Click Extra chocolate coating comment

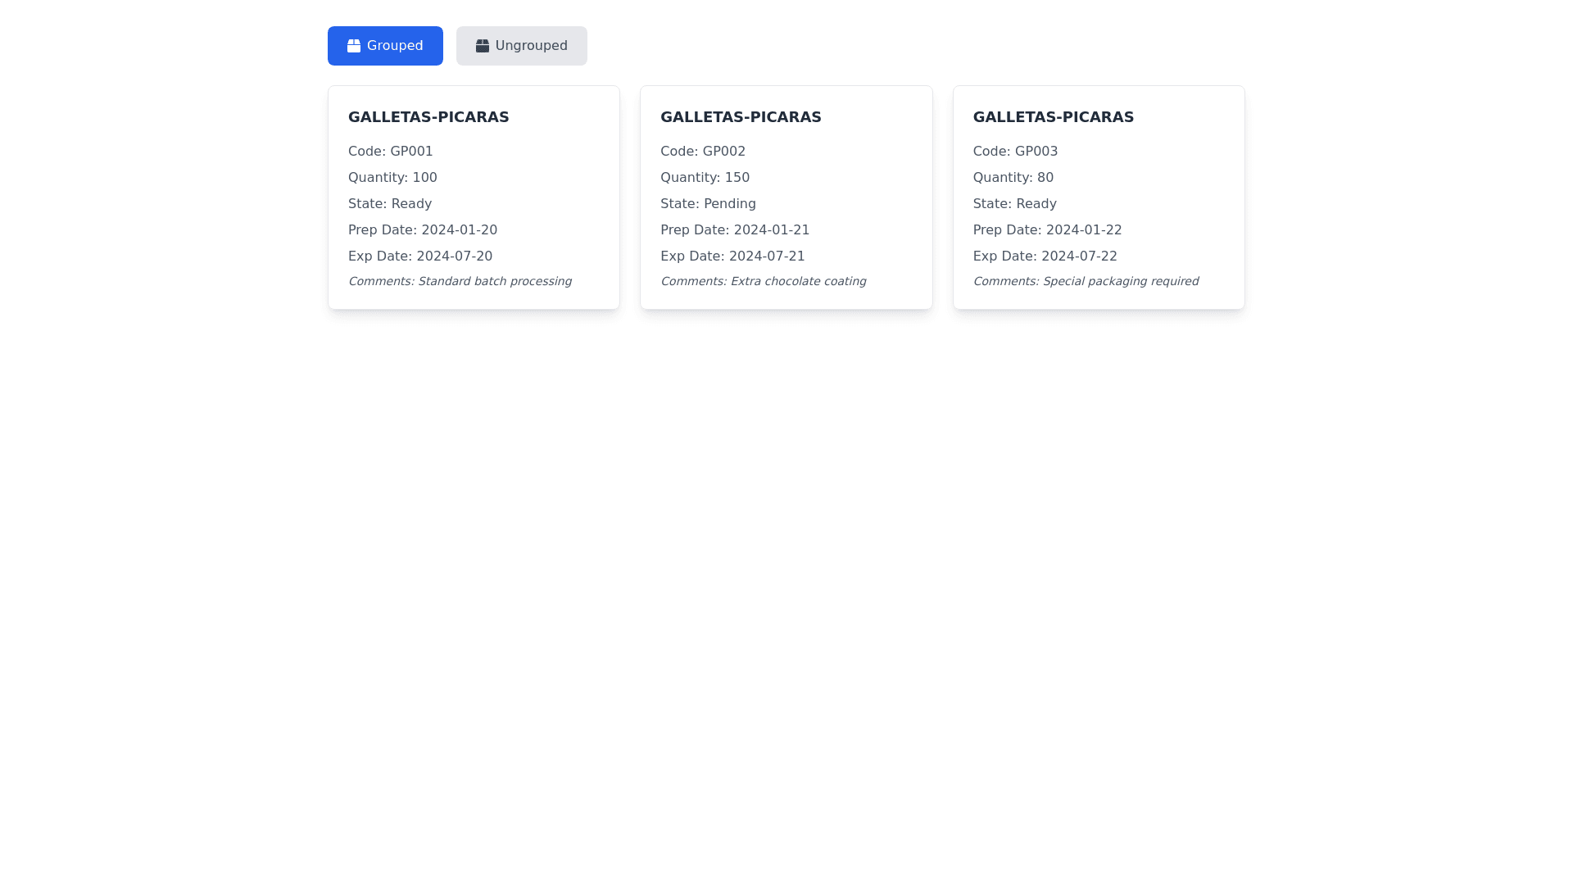[x=763, y=281]
